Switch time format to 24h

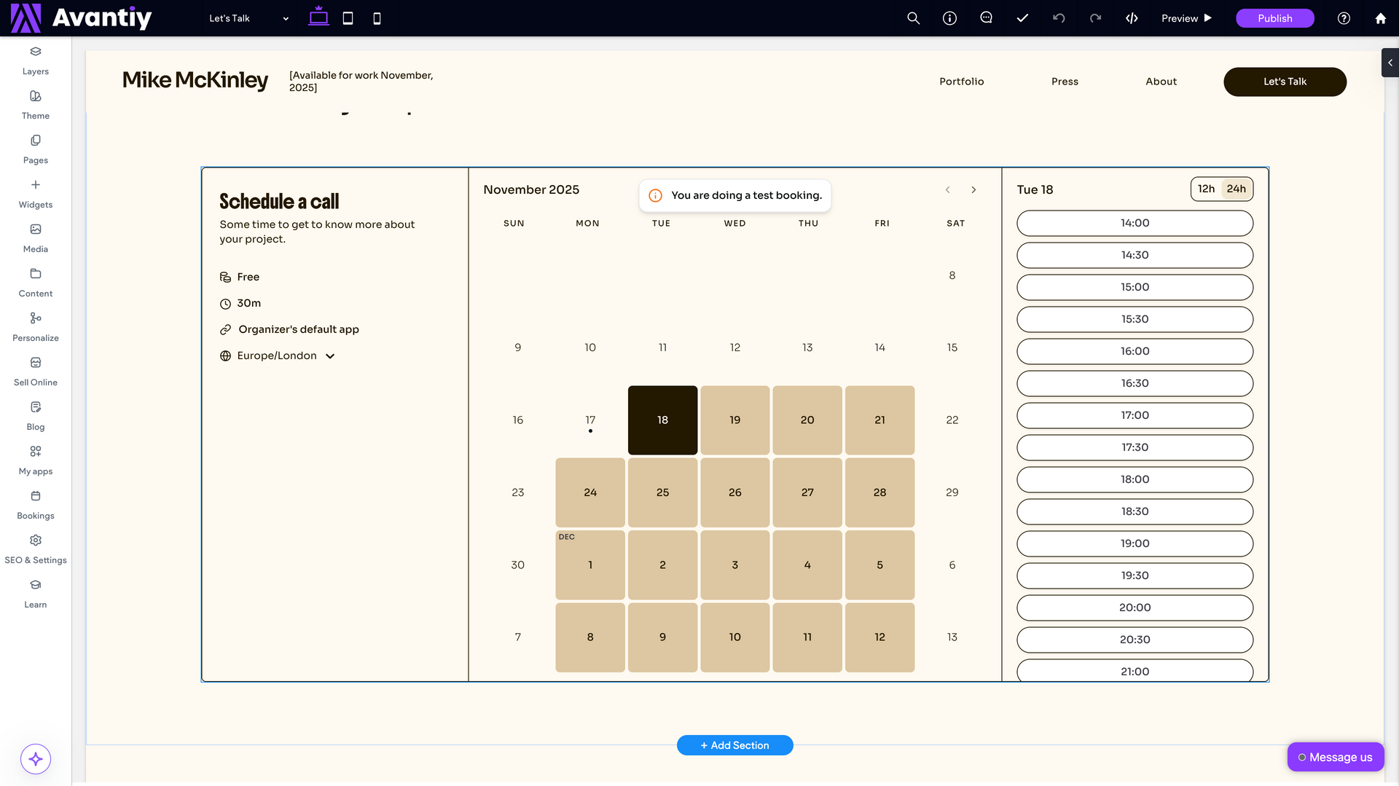click(x=1236, y=189)
